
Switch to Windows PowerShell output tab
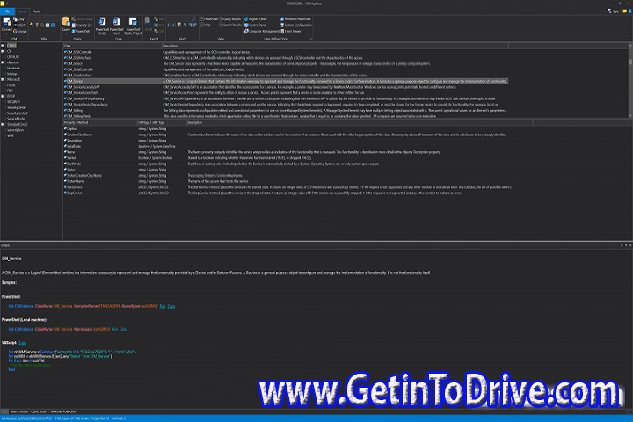[63, 411]
